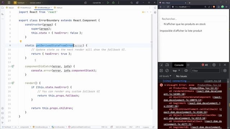
Task: Open the IDE main hamburger menu
Action: pyautogui.click(x=9, y=3)
